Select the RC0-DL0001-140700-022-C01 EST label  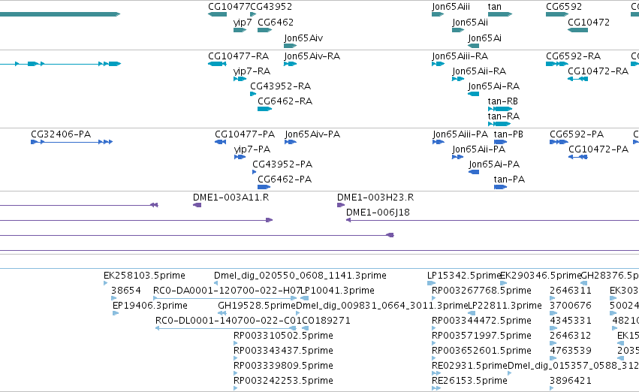tap(228, 321)
